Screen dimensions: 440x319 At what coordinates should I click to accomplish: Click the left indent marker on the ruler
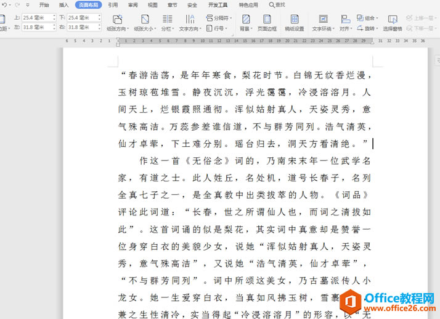pos(118,44)
